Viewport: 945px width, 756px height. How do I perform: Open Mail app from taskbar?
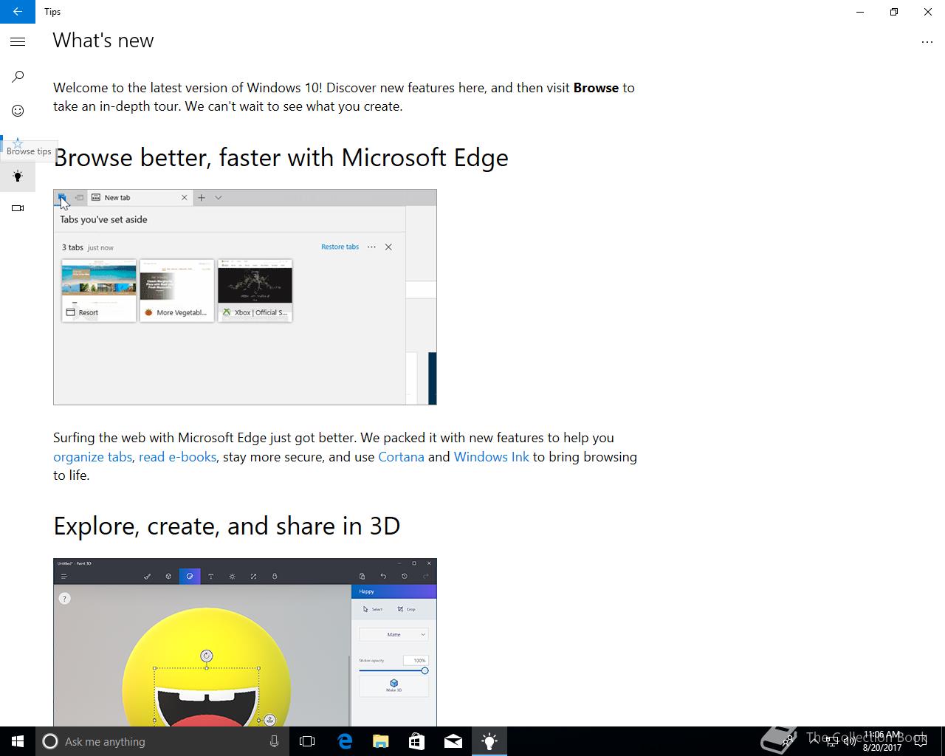point(453,741)
